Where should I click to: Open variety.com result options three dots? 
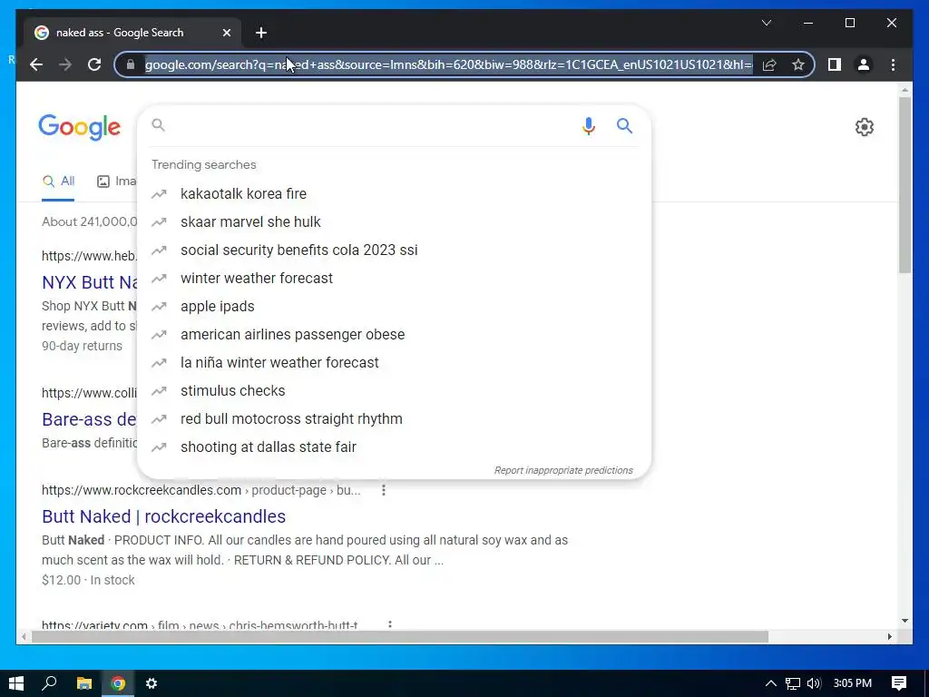pyautogui.click(x=390, y=624)
